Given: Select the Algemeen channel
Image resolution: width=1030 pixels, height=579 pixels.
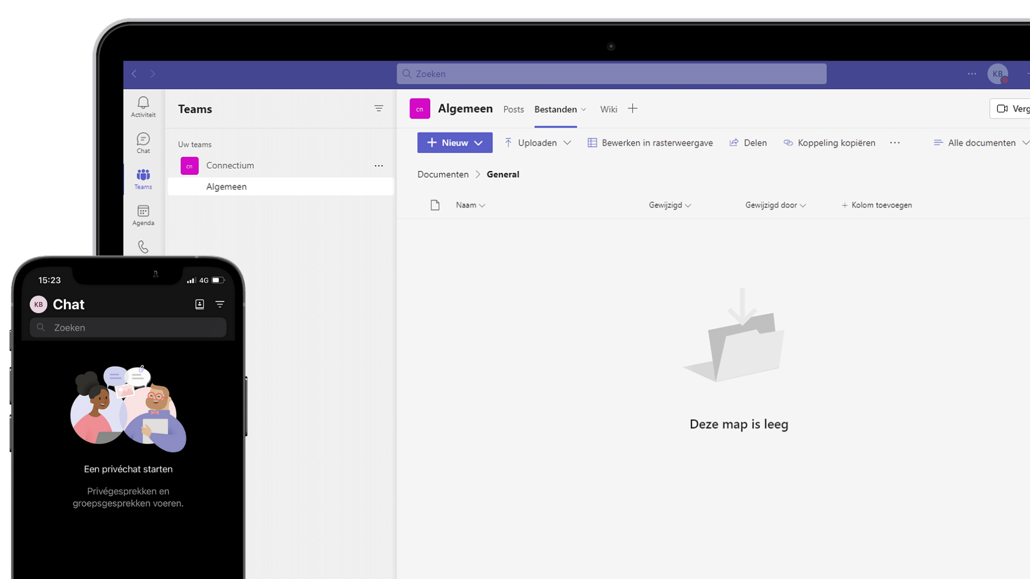Looking at the screenshot, I should [x=281, y=187].
